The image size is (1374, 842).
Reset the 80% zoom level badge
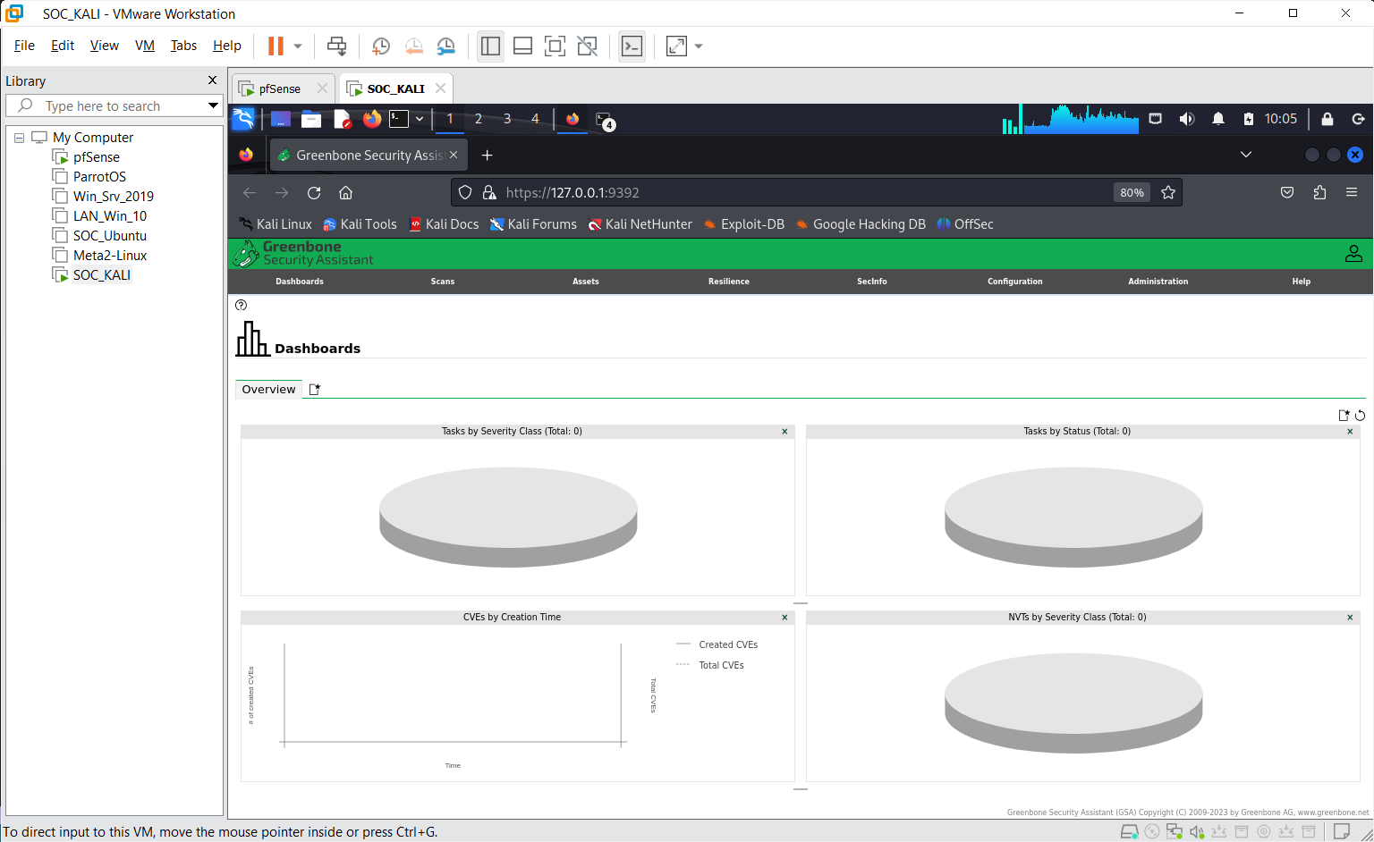point(1132,193)
